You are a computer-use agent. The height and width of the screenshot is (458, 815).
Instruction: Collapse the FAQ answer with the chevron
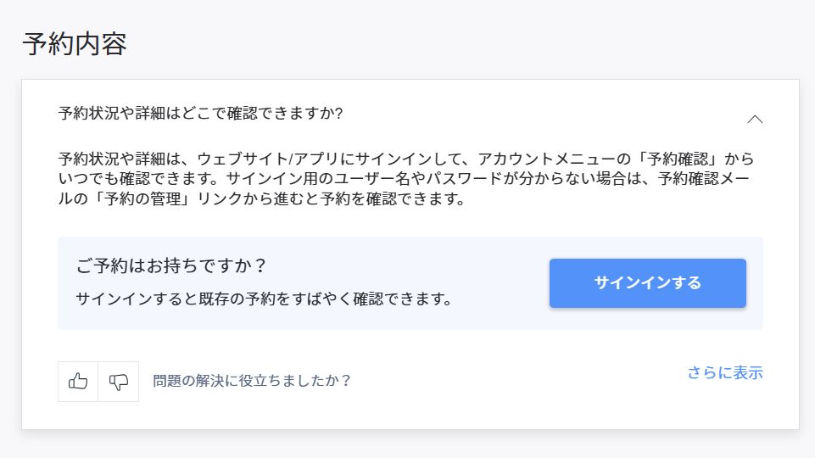755,120
